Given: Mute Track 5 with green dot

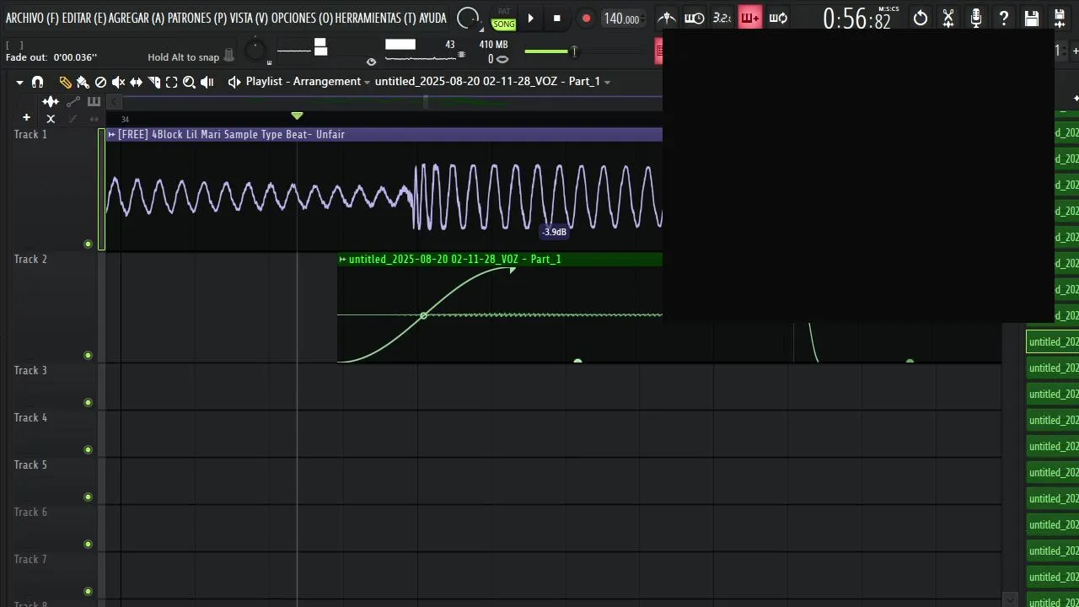Looking at the screenshot, I should [x=88, y=497].
